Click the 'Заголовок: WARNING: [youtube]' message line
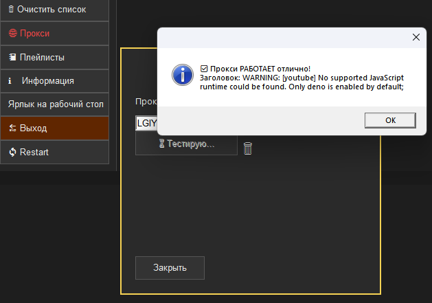 pyautogui.click(x=302, y=78)
